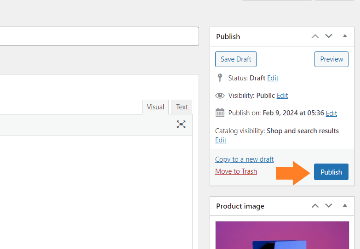This screenshot has width=360, height=249.
Task: Click the publish date calendar icon
Action: [x=220, y=113]
